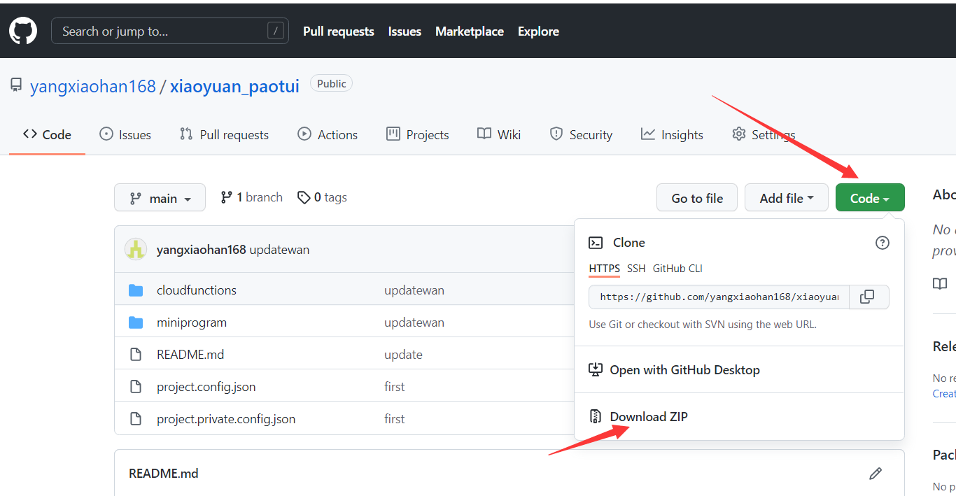Click the miniprogram folder icon
This screenshot has width=956, height=496.
(x=136, y=322)
